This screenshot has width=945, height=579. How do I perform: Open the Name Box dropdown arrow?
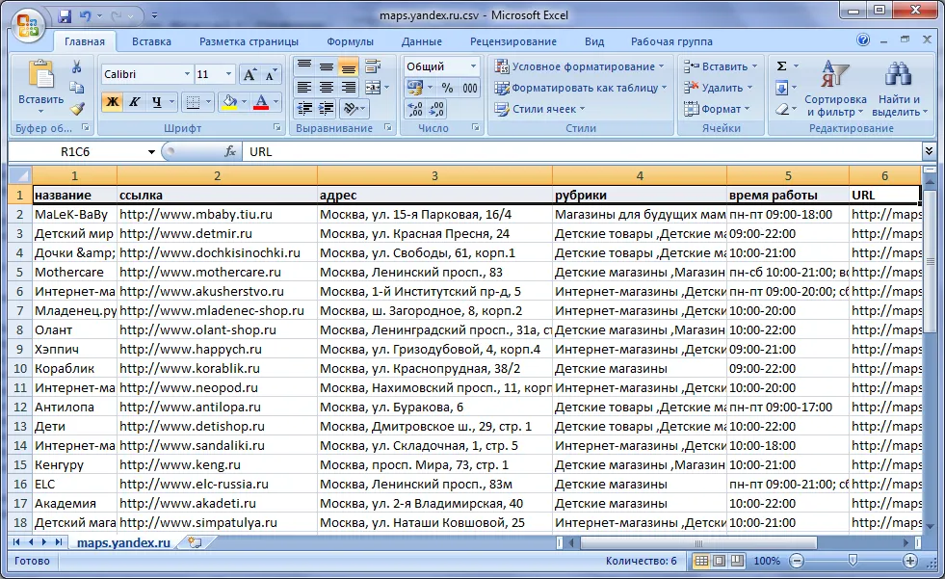[x=151, y=152]
